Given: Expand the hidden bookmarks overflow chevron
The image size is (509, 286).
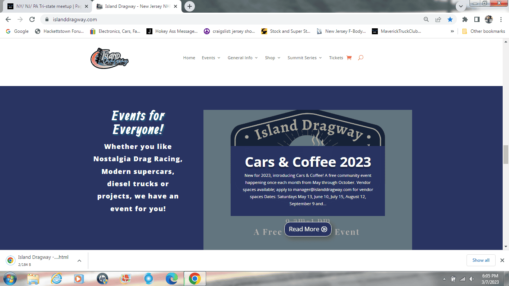Looking at the screenshot, I should coord(452,31).
